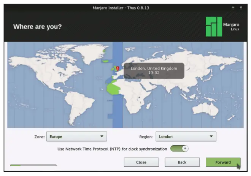Click the Forward button
The image size is (251, 176).
tap(223, 162)
